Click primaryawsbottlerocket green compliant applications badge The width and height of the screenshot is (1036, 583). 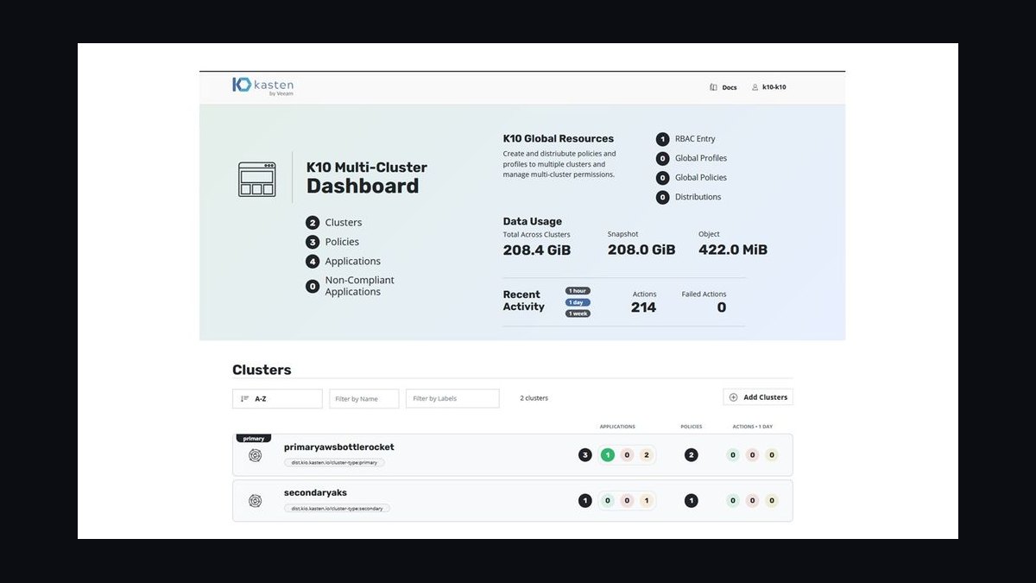(608, 455)
